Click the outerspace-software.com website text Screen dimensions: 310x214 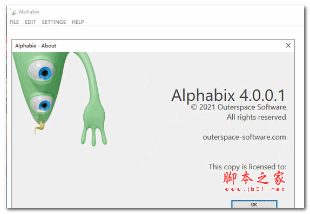(x=244, y=137)
